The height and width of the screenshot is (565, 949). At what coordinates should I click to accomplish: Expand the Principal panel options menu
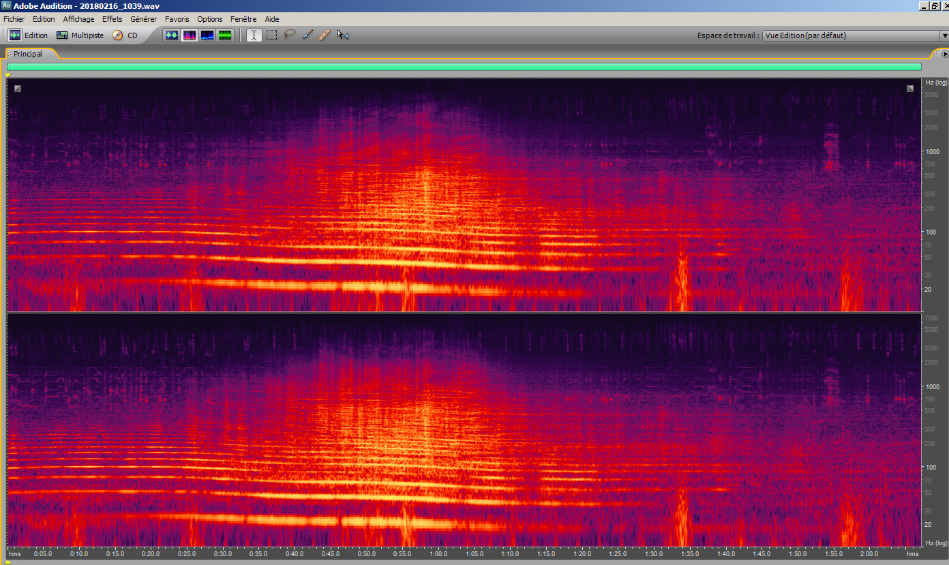click(x=944, y=54)
